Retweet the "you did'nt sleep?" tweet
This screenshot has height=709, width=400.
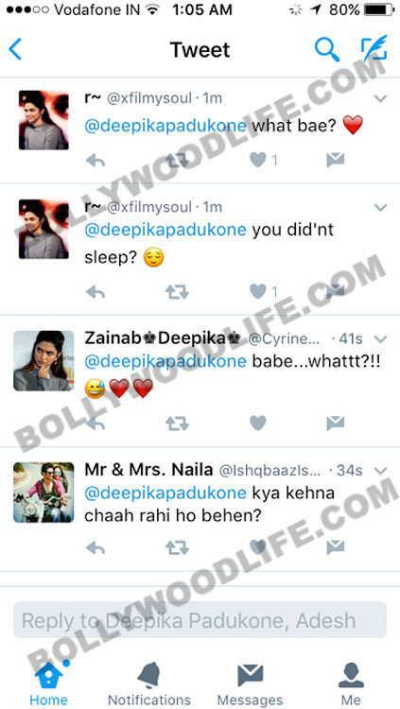point(177,292)
